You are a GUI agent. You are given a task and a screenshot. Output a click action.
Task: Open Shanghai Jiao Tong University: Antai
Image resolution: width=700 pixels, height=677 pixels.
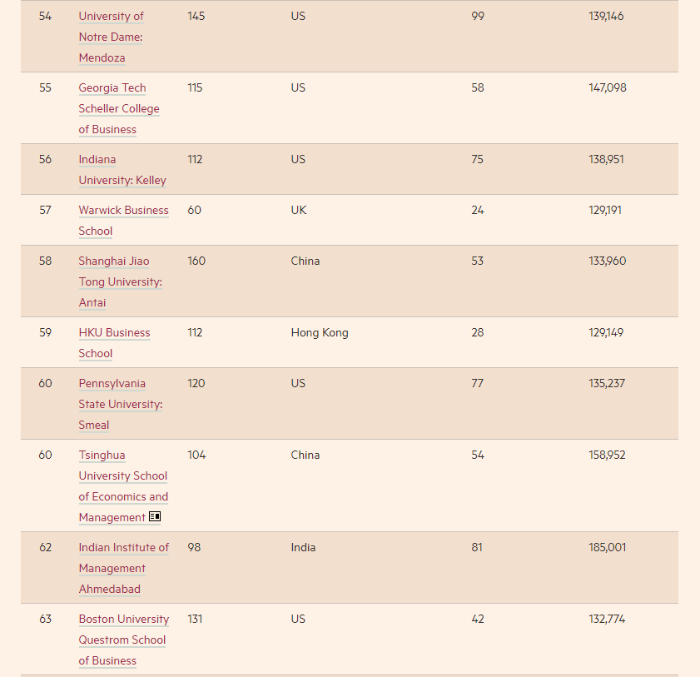(120, 281)
